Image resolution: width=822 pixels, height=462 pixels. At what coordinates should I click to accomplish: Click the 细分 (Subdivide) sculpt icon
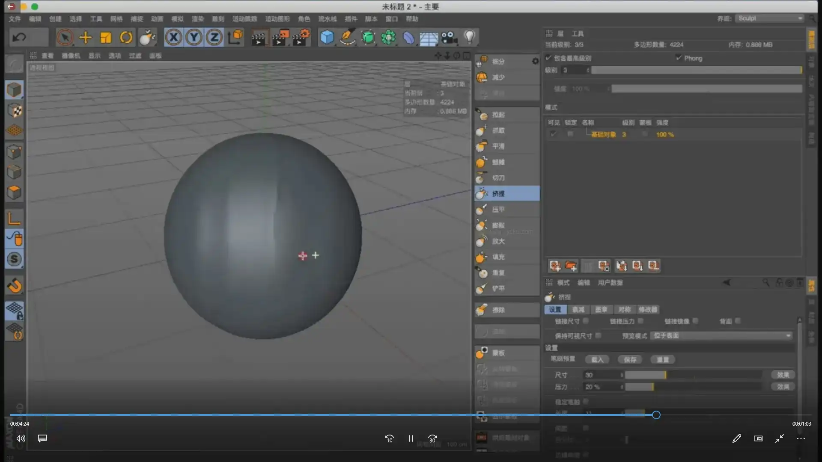[483, 61]
